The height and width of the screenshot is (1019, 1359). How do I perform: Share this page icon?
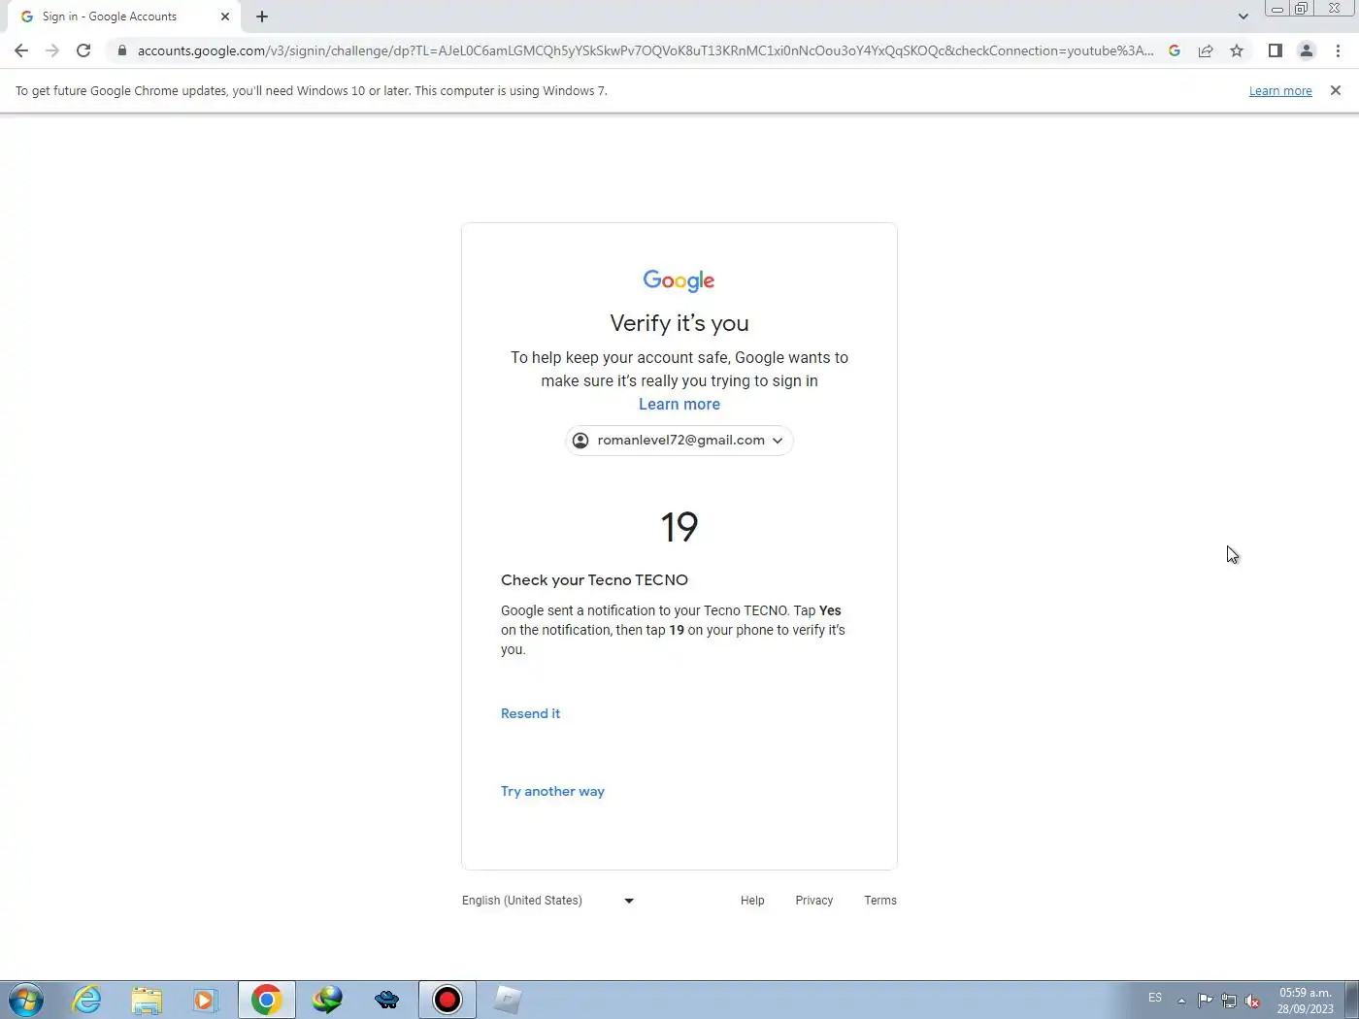[x=1206, y=50]
